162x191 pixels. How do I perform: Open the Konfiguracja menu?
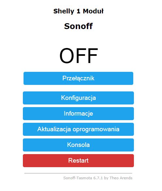(x=78, y=98)
